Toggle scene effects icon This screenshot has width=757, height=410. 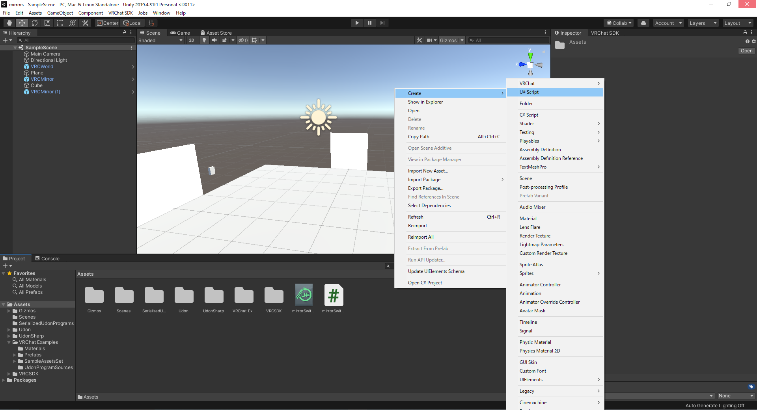click(224, 40)
